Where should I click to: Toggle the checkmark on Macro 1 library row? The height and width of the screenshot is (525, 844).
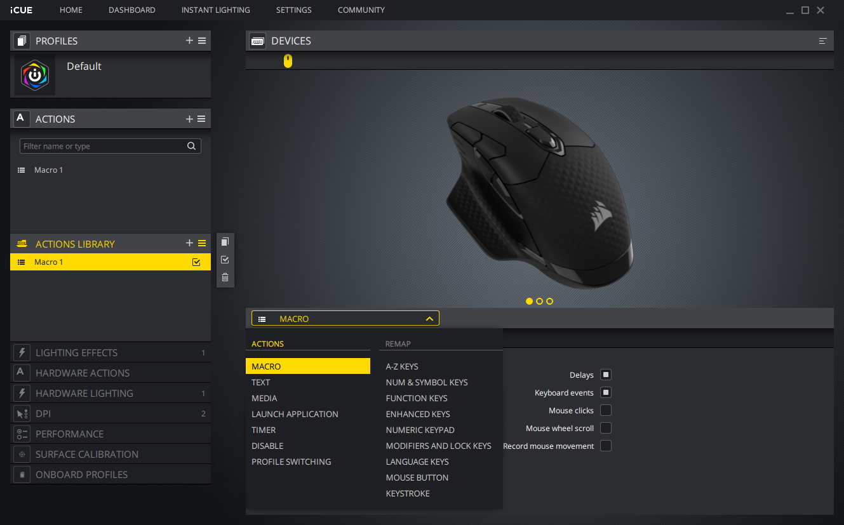click(196, 262)
